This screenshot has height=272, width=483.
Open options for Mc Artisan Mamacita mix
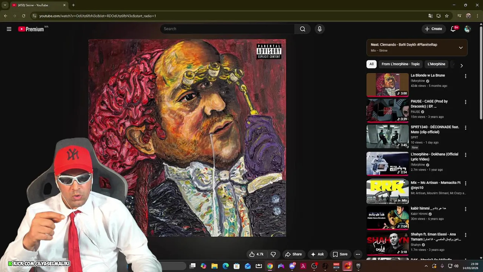[465, 183]
